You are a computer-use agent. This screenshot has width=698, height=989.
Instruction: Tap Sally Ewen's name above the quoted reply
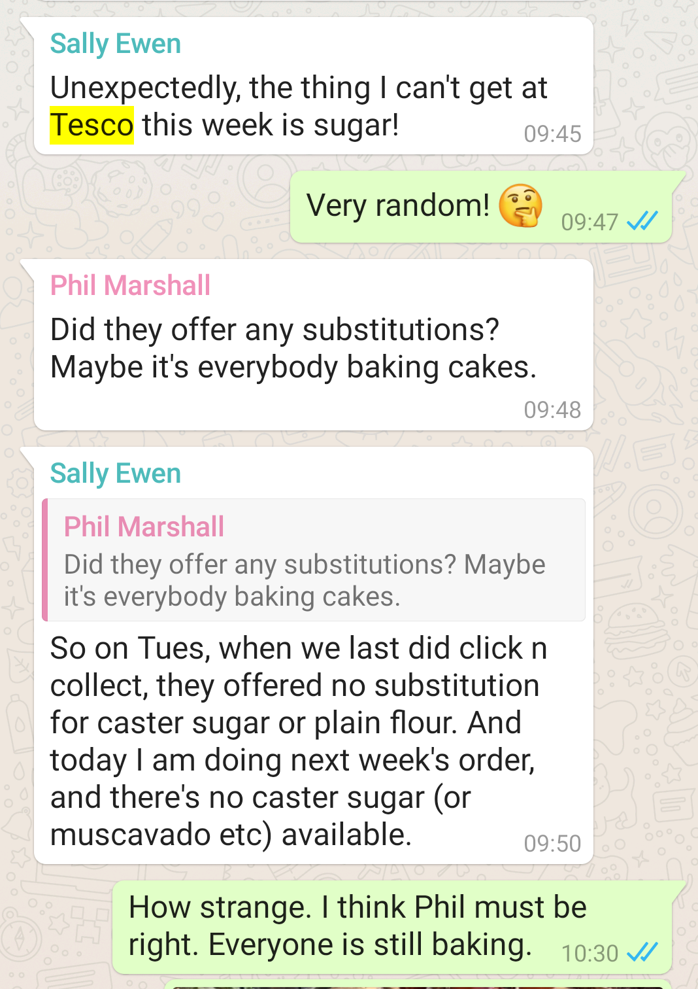pos(116,473)
